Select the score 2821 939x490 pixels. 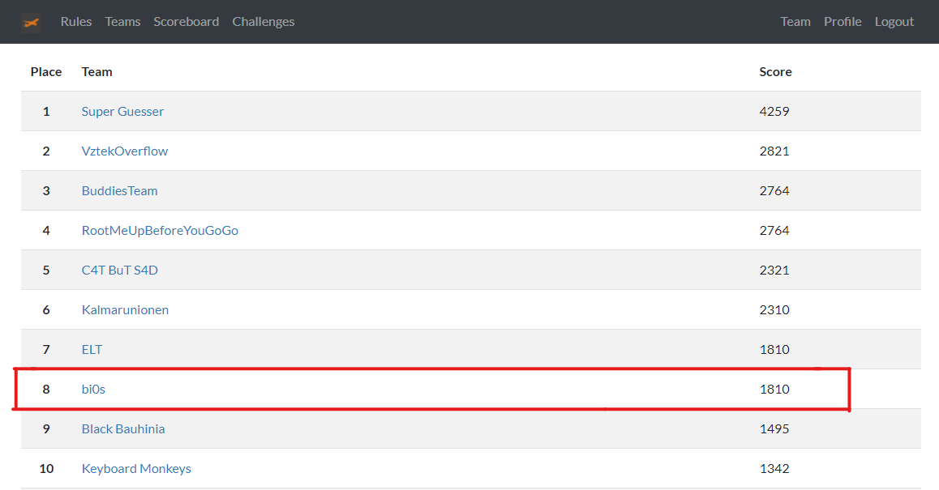click(x=774, y=151)
